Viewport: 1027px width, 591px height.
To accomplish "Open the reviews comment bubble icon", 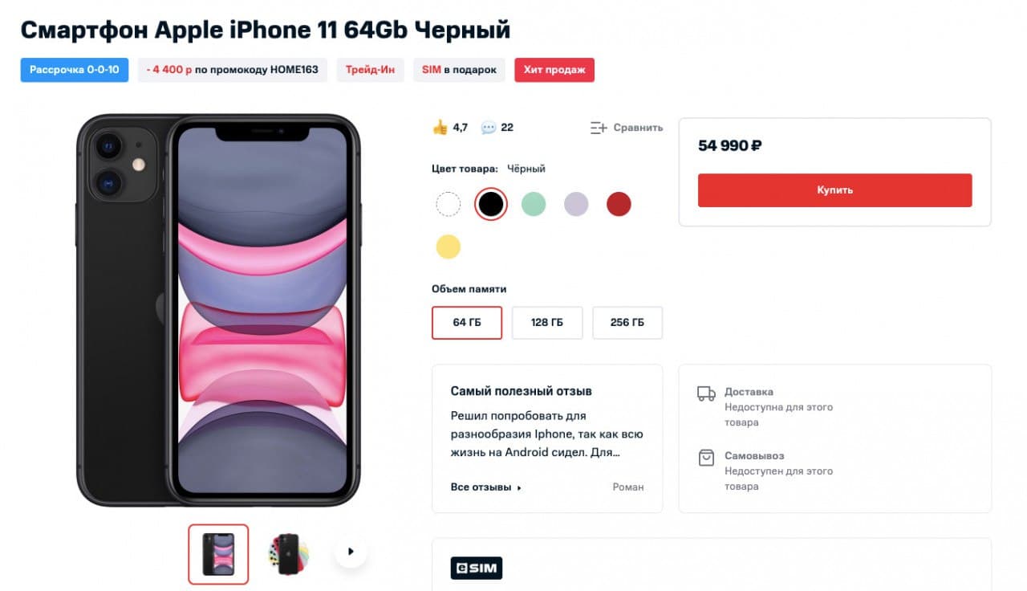I will coord(488,127).
